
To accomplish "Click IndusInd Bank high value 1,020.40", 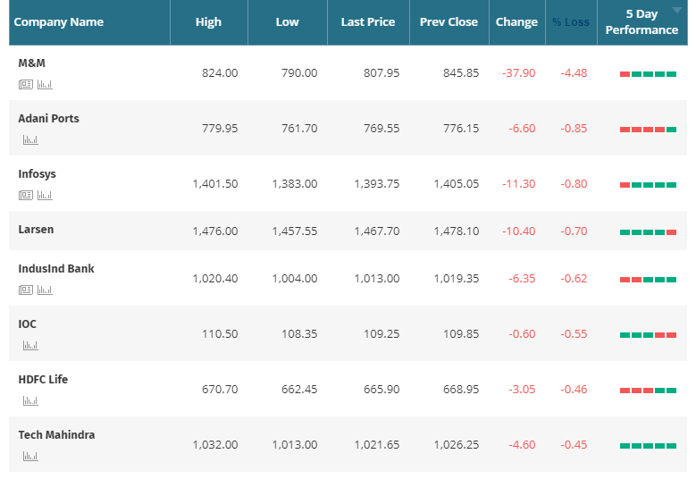I will (215, 279).
